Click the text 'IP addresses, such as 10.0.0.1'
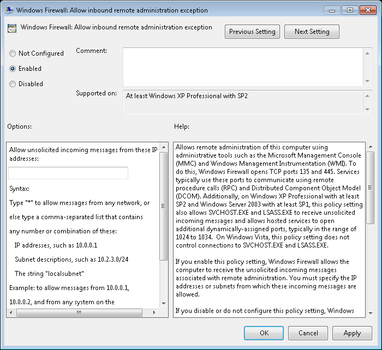 [56, 245]
